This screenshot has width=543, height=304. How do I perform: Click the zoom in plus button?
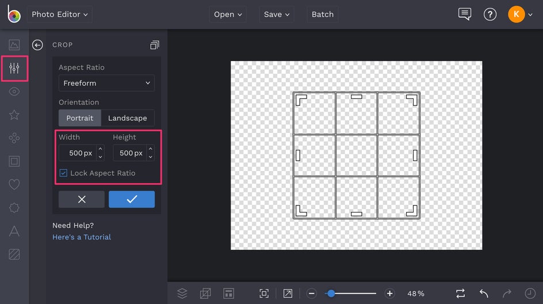389,294
